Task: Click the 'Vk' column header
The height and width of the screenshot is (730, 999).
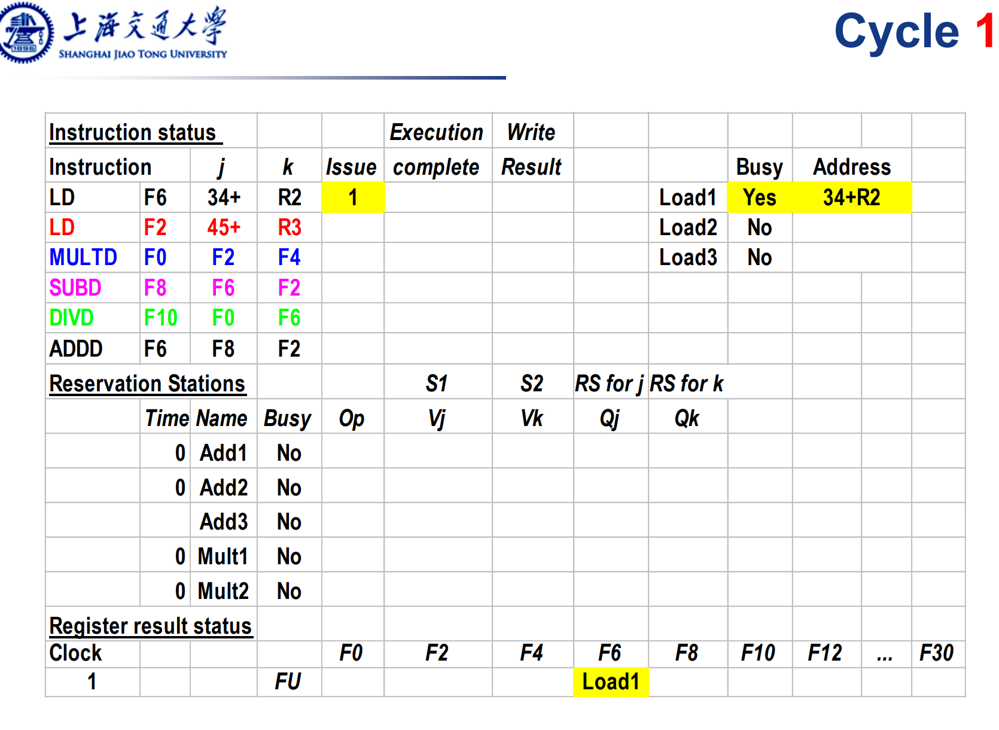Action: 532,418
